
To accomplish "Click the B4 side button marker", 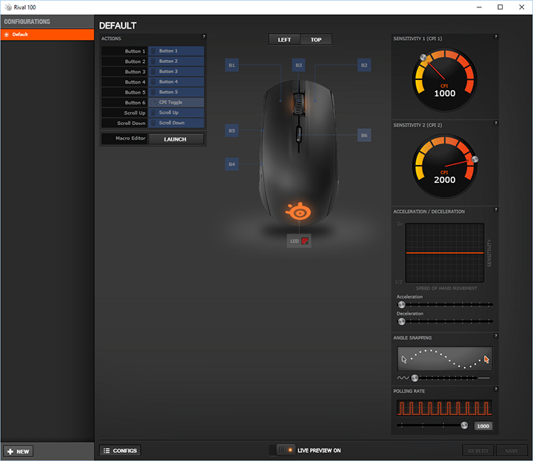I will point(232,164).
